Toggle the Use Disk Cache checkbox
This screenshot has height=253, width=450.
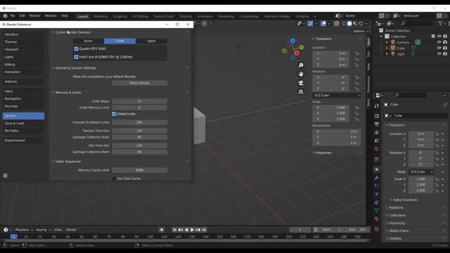pos(114,179)
